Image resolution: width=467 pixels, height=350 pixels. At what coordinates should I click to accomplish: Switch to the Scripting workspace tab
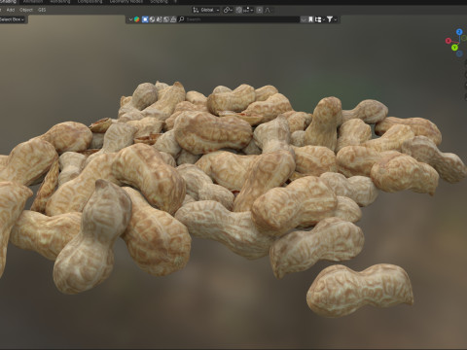point(159,2)
